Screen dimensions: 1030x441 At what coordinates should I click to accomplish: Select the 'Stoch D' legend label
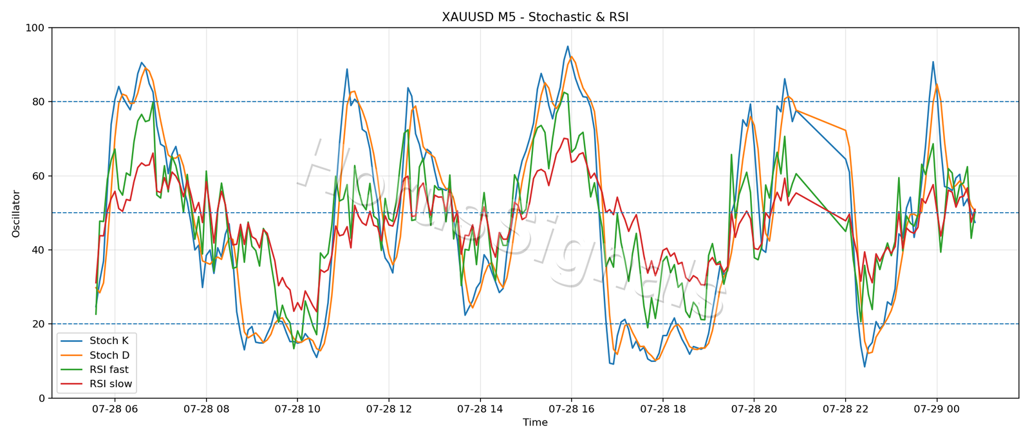pos(109,355)
